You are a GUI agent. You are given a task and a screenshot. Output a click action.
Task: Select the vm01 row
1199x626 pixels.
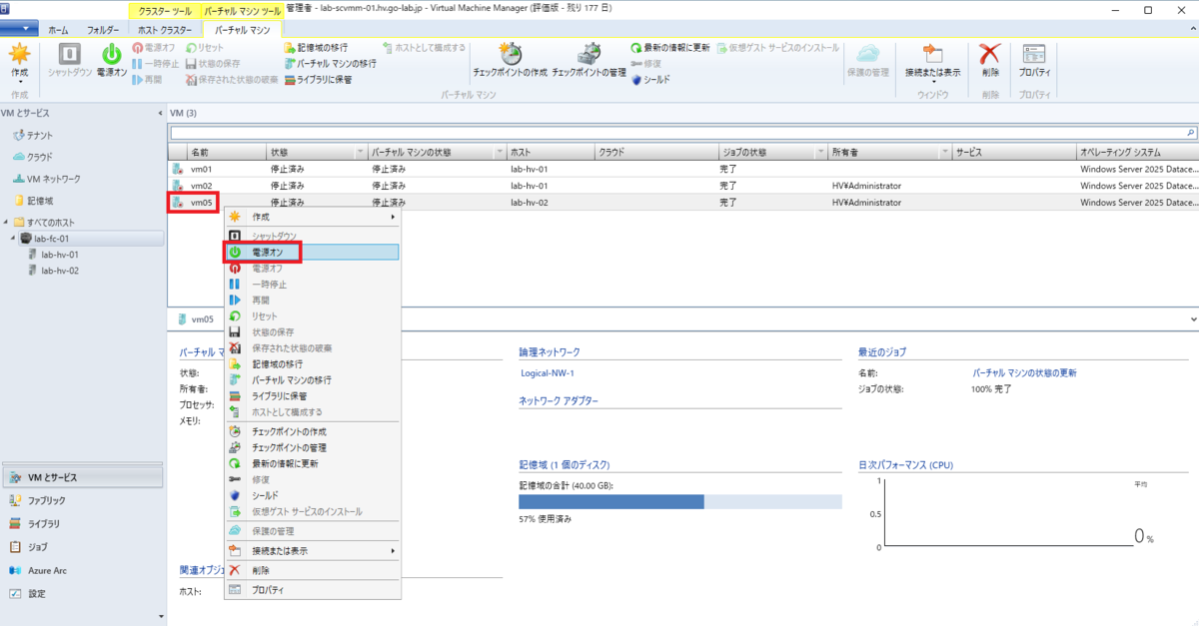click(x=683, y=169)
